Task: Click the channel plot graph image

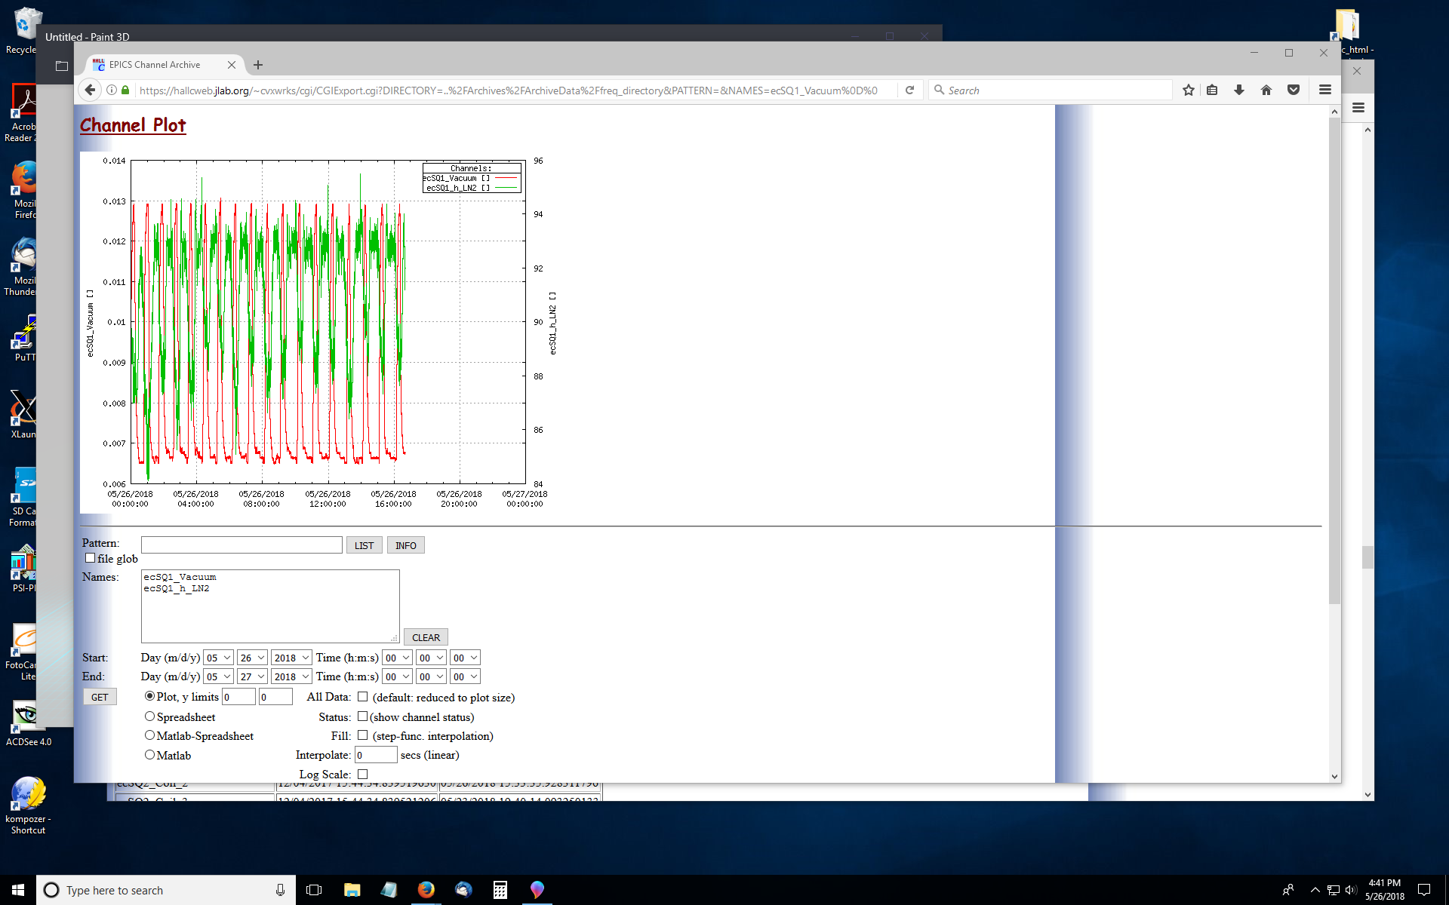Action: coord(321,333)
